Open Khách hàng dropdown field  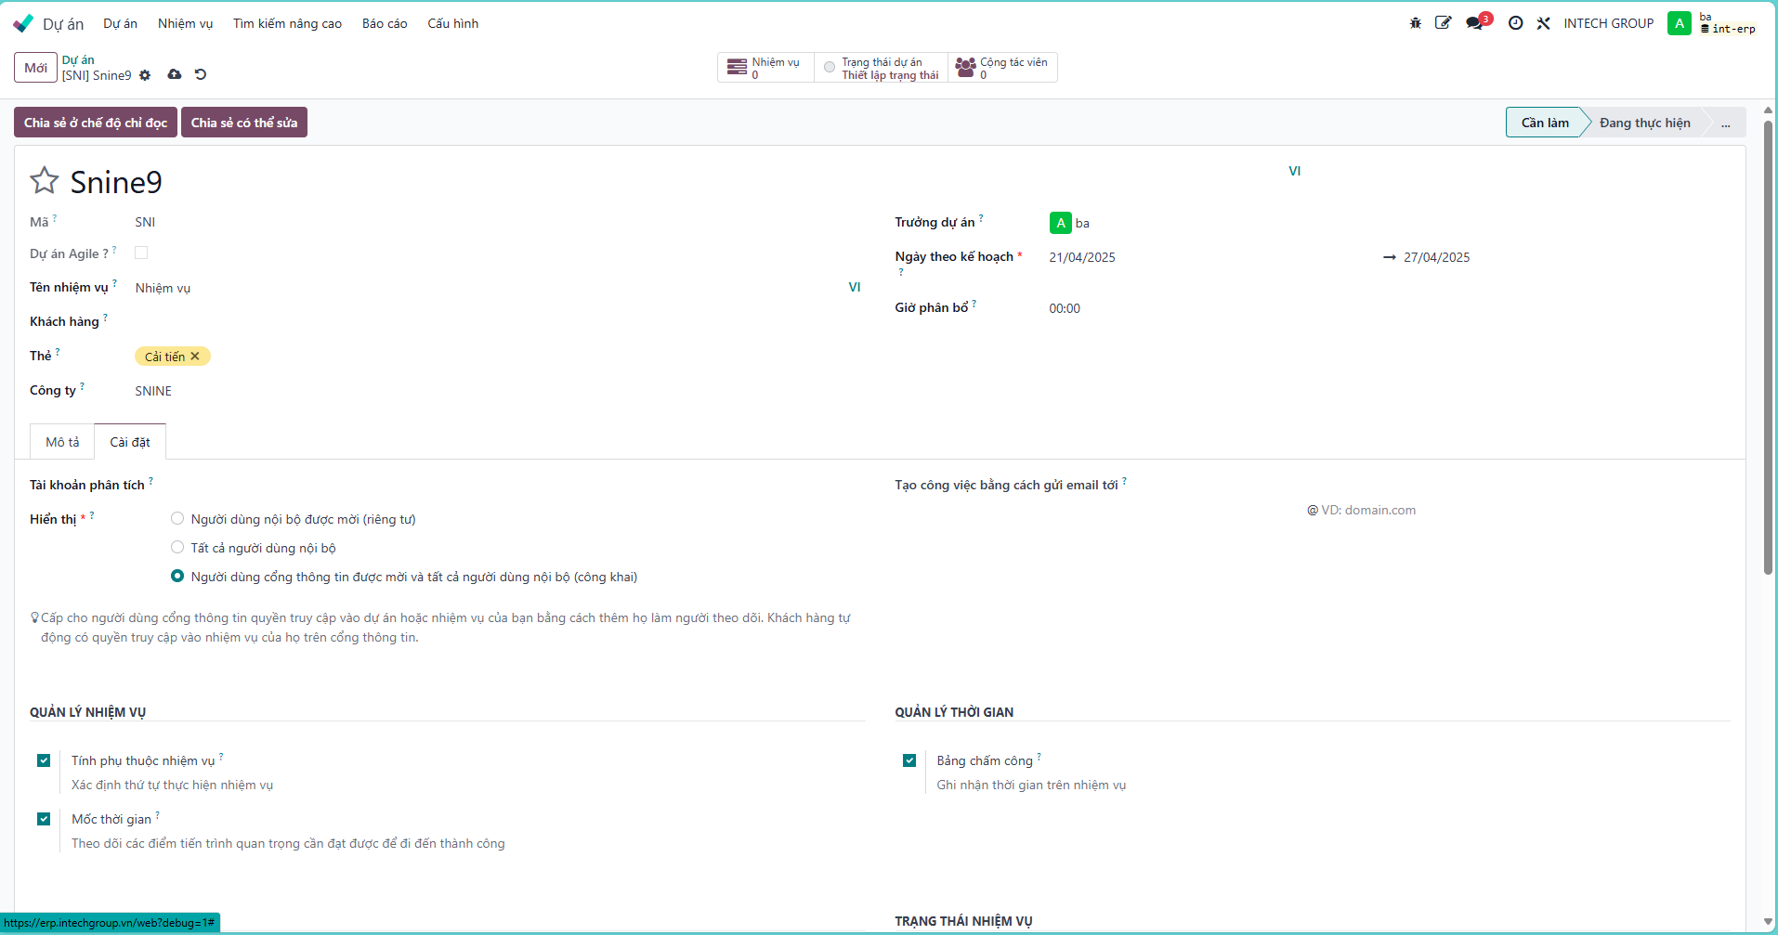pos(498,322)
